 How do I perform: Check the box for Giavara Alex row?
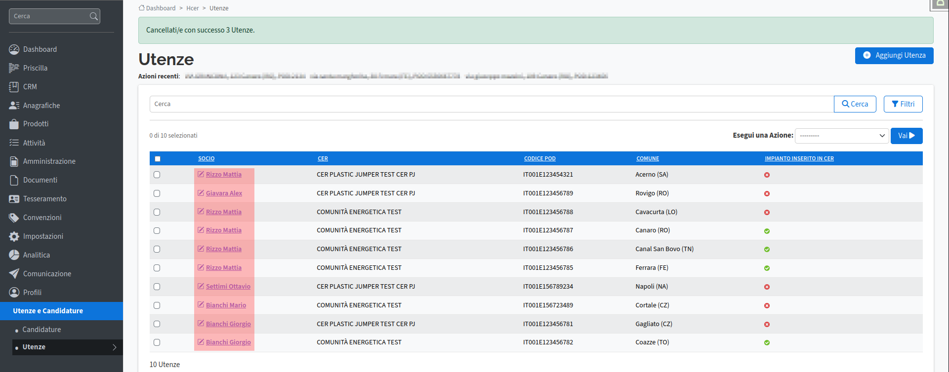(x=157, y=193)
